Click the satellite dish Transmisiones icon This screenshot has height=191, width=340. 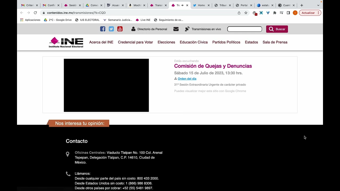(187, 29)
